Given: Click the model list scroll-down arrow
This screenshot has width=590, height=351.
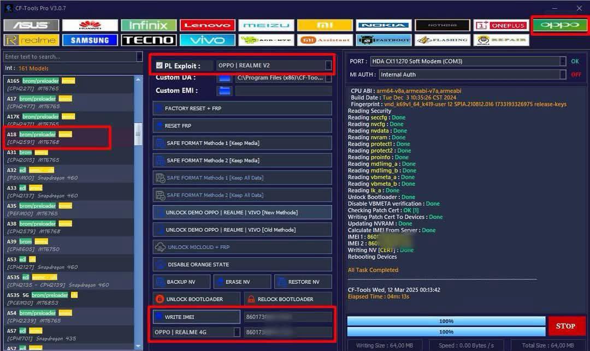Looking at the screenshot, I should pos(138,346).
